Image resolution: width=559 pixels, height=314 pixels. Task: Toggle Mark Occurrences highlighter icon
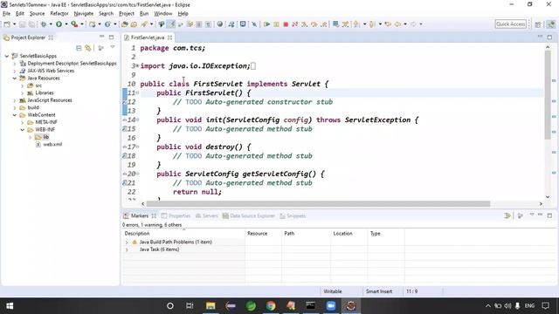click(171, 24)
